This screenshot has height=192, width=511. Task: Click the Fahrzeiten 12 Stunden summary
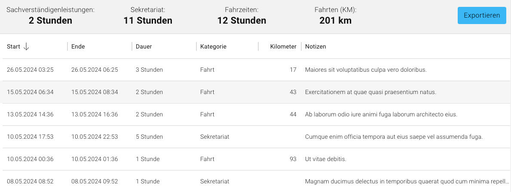tap(242, 15)
